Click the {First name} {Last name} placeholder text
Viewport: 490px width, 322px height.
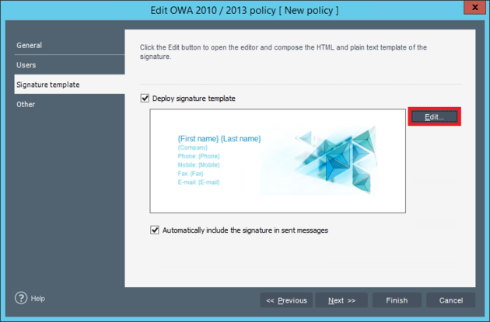[219, 138]
